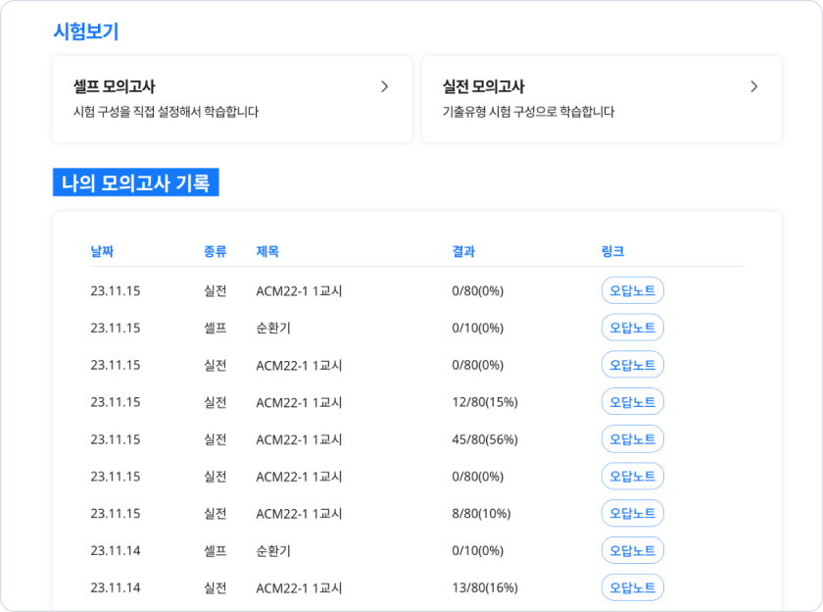Select ACM22-1 1교시 in the first record row
The height and width of the screenshot is (612, 823).
point(299,289)
